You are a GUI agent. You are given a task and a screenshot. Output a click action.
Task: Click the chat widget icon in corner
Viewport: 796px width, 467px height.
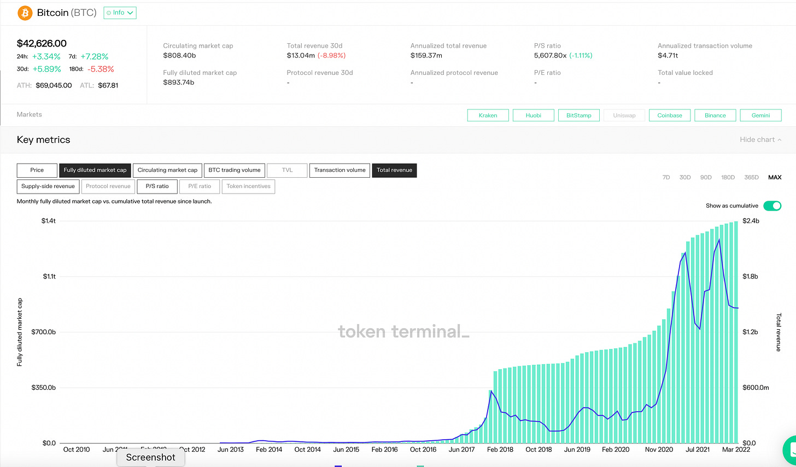(x=790, y=448)
